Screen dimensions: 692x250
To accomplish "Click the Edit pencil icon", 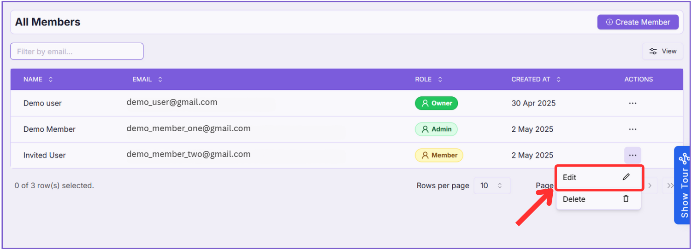I will (626, 177).
